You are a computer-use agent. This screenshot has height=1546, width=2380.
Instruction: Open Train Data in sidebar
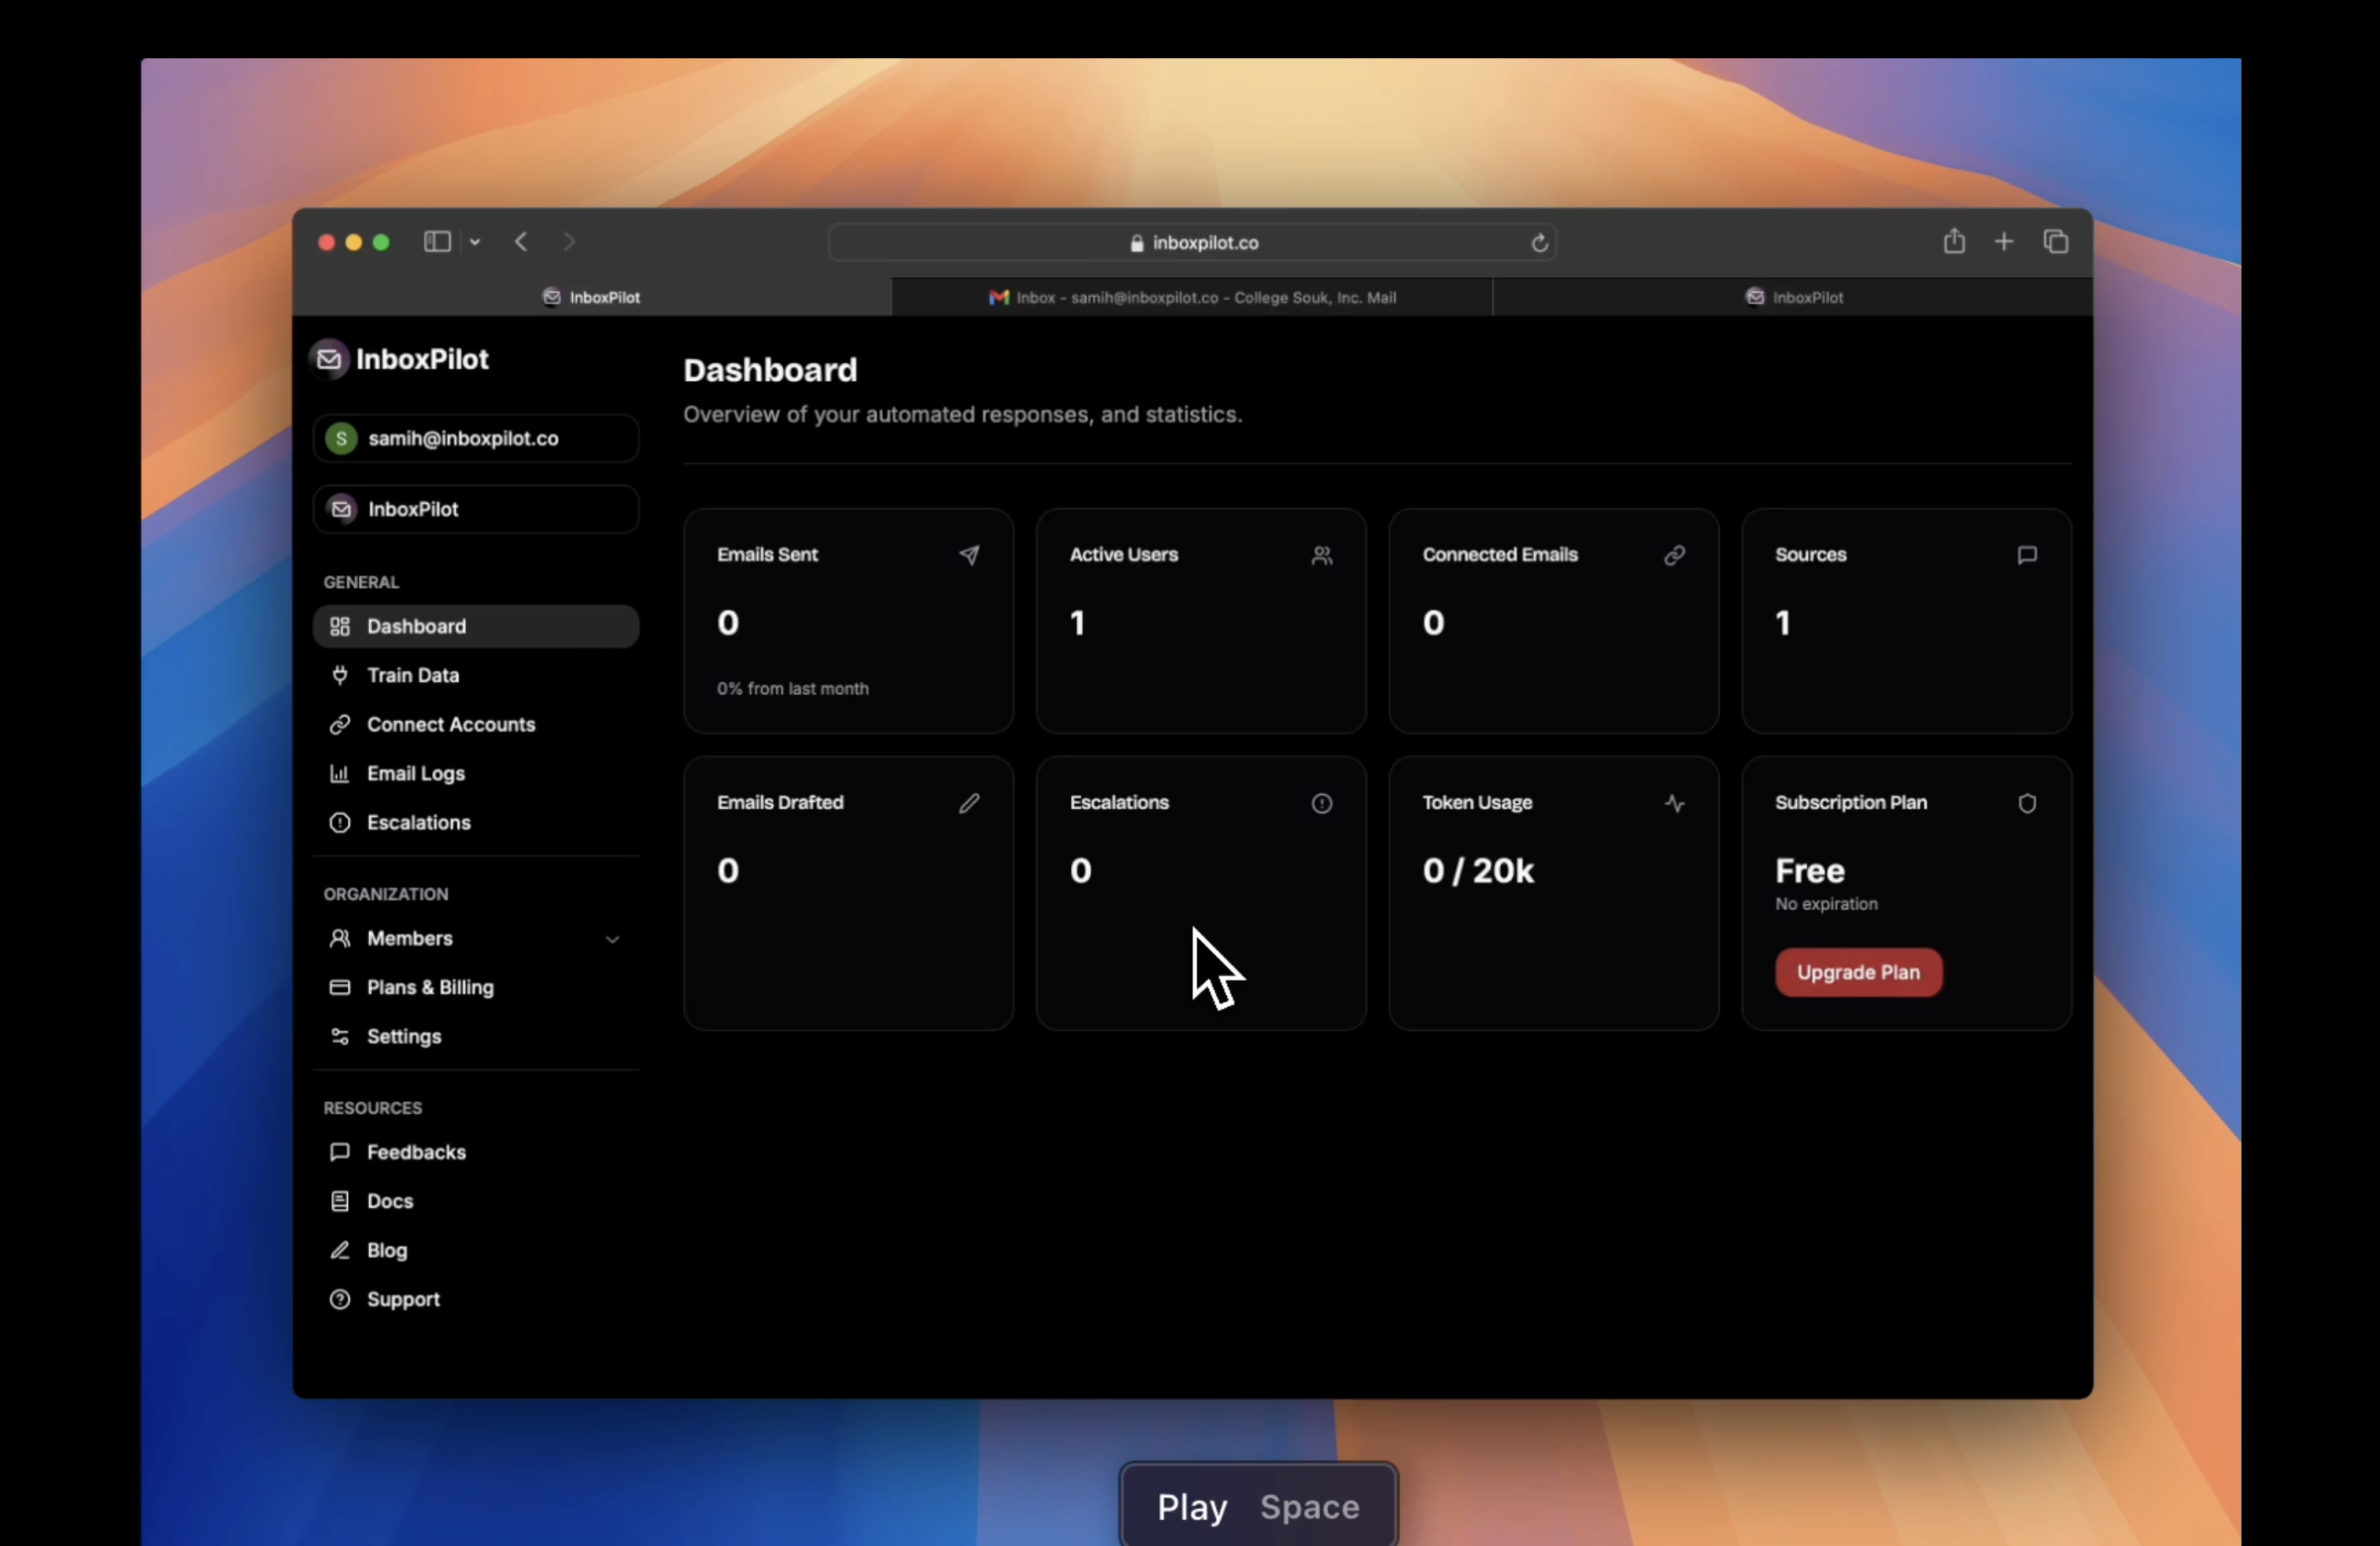412,675
